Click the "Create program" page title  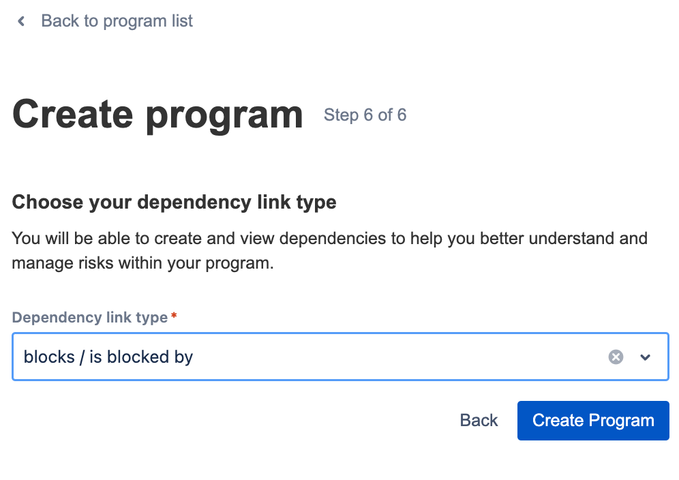pos(157,115)
